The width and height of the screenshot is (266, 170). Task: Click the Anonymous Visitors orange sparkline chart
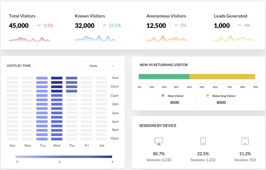167,38
